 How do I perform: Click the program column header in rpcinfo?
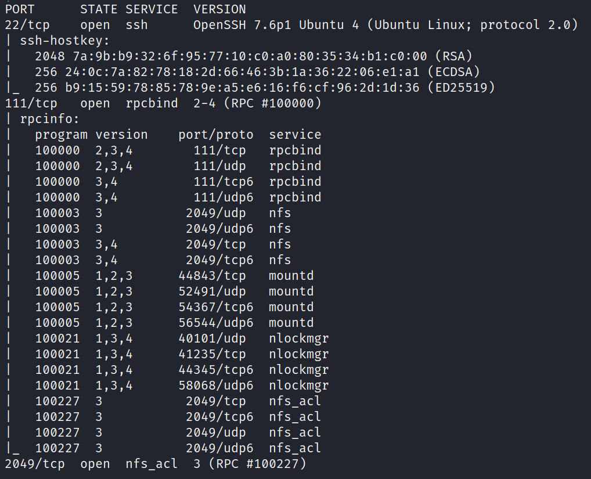62,135
